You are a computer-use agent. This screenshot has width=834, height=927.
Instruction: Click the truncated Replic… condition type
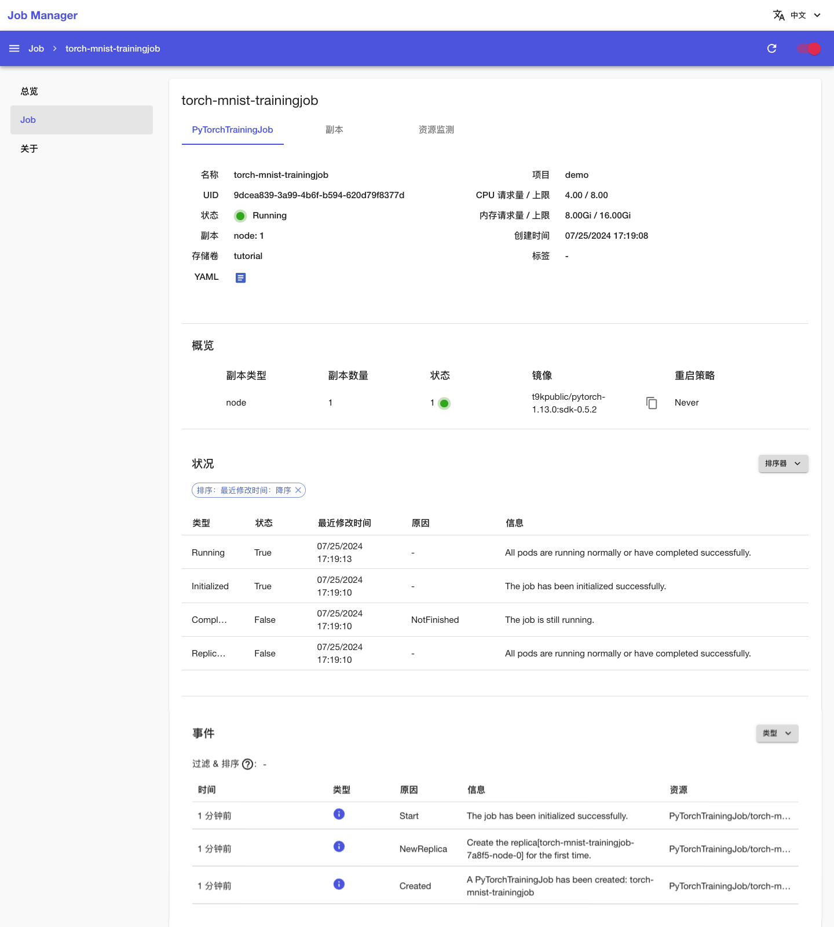click(x=209, y=654)
